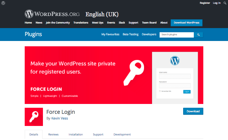This screenshot has height=140, width=228.
Task: Open the Events menu item
Action: [111, 23]
